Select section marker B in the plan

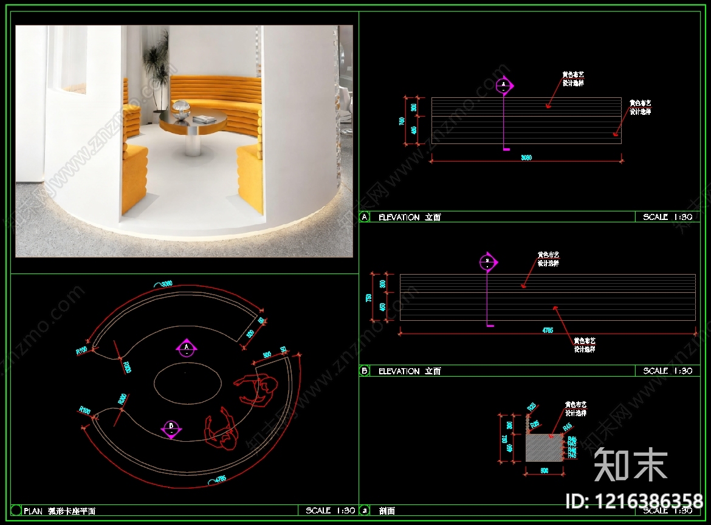point(171,430)
